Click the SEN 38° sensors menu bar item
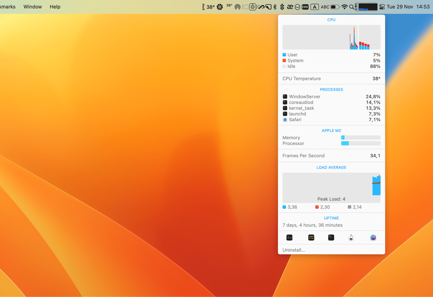433x297 pixels. click(208, 7)
